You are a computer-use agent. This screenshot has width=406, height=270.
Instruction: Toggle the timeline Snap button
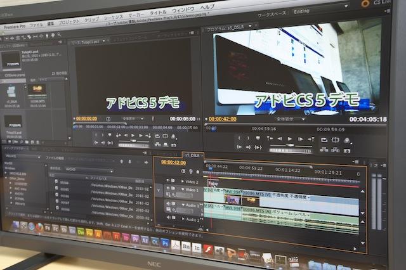click(183, 171)
